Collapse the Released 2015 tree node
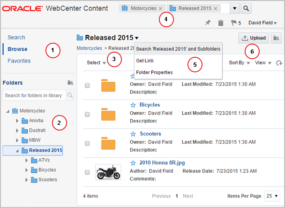The image size is (285, 208). click(x=17, y=151)
